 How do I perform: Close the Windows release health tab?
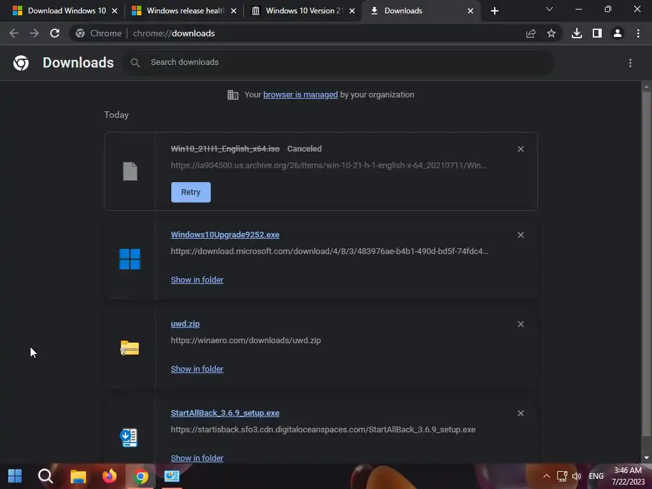coord(234,11)
